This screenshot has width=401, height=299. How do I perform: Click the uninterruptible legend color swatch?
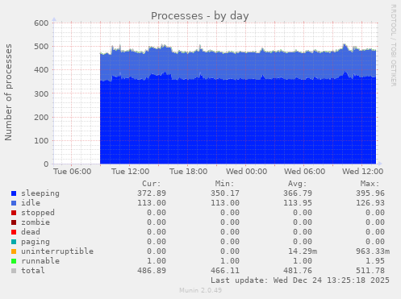(14, 251)
